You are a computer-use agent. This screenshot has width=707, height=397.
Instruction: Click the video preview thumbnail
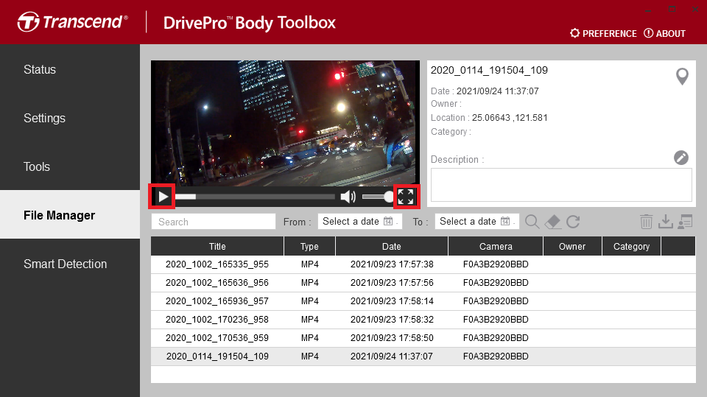coord(285,123)
